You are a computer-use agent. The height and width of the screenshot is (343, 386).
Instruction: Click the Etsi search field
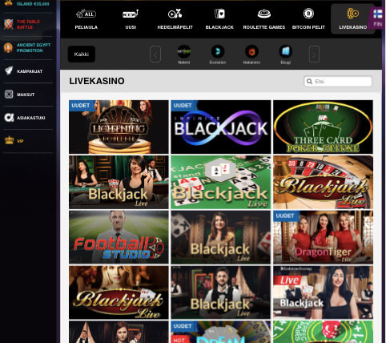tap(338, 82)
